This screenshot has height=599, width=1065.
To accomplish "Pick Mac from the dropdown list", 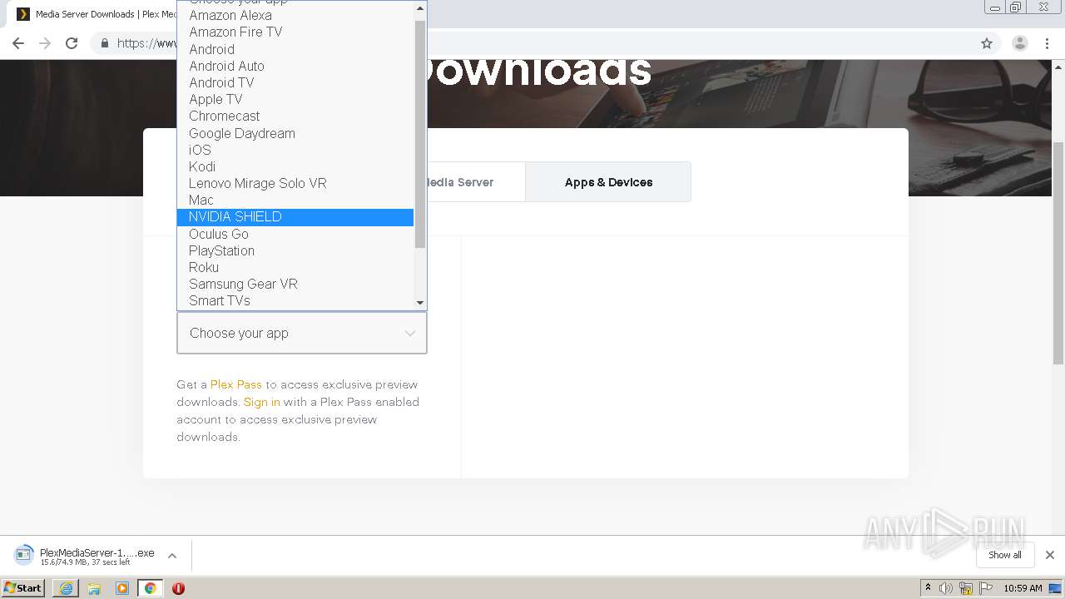I will coord(295,200).
